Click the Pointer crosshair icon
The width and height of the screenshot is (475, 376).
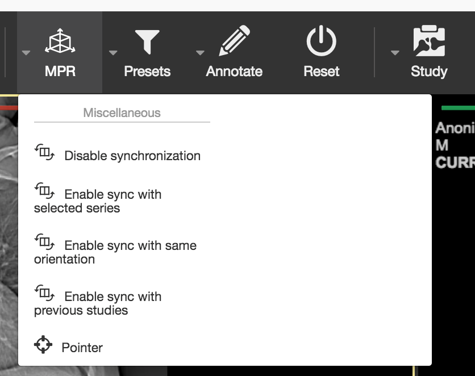click(x=43, y=345)
